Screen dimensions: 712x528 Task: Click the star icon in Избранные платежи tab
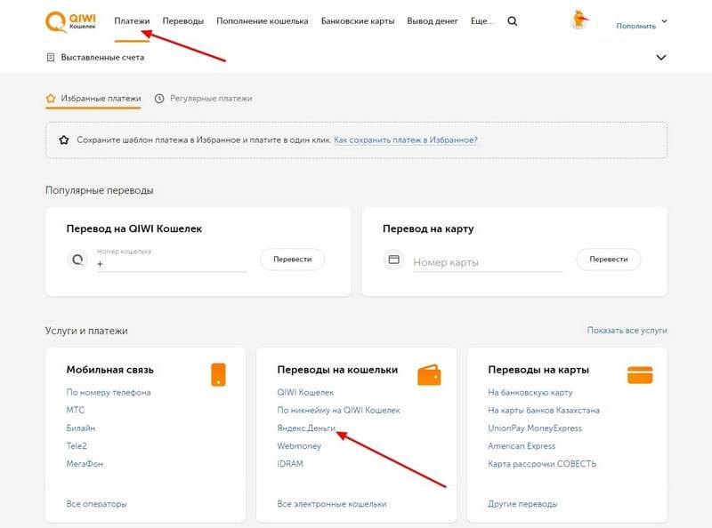[x=51, y=99]
